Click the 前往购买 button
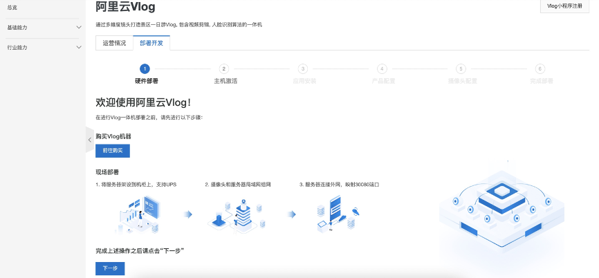The width and height of the screenshot is (599, 278). pos(113,151)
